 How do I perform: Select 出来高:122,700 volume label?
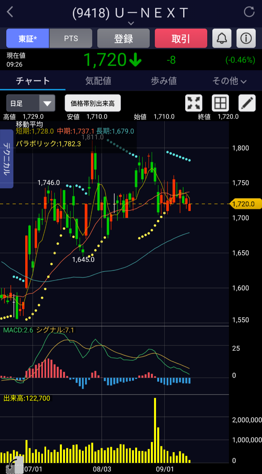(x=27, y=398)
